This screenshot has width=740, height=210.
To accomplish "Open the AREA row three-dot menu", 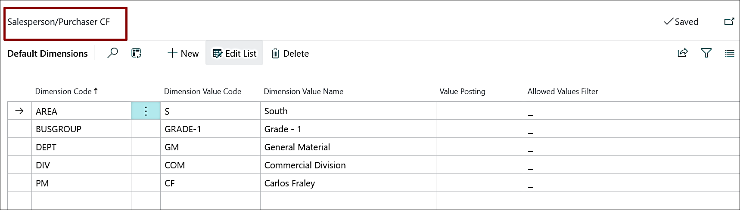I will point(146,111).
